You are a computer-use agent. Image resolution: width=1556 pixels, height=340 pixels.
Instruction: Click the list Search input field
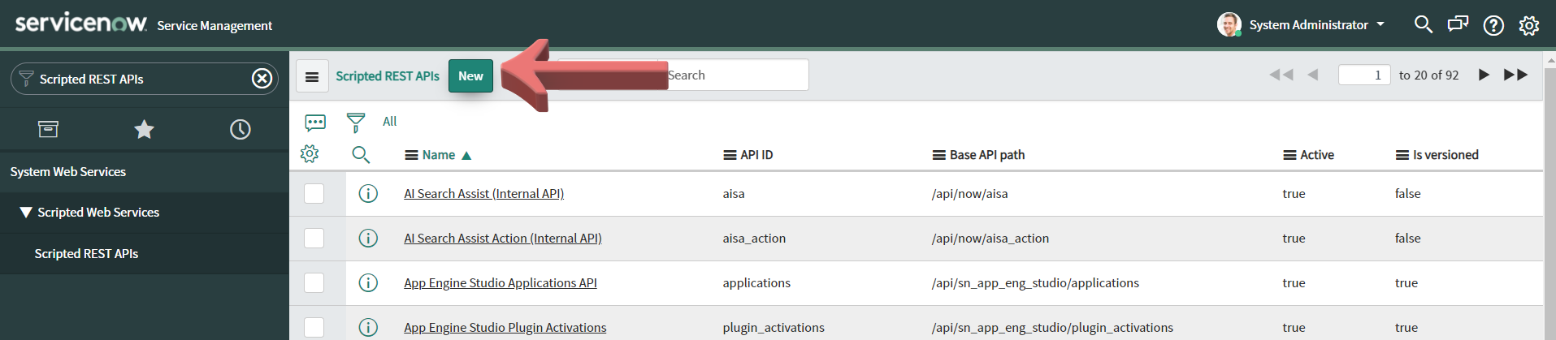point(735,75)
